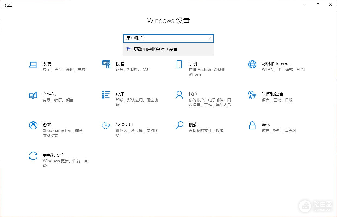
Task: Open the 游戏 Xbox icon
Action: coord(33,125)
